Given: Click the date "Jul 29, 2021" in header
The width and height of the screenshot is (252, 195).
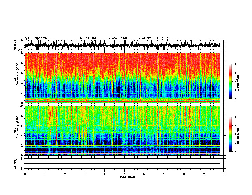Looking at the screenshot, I should tap(89, 38).
